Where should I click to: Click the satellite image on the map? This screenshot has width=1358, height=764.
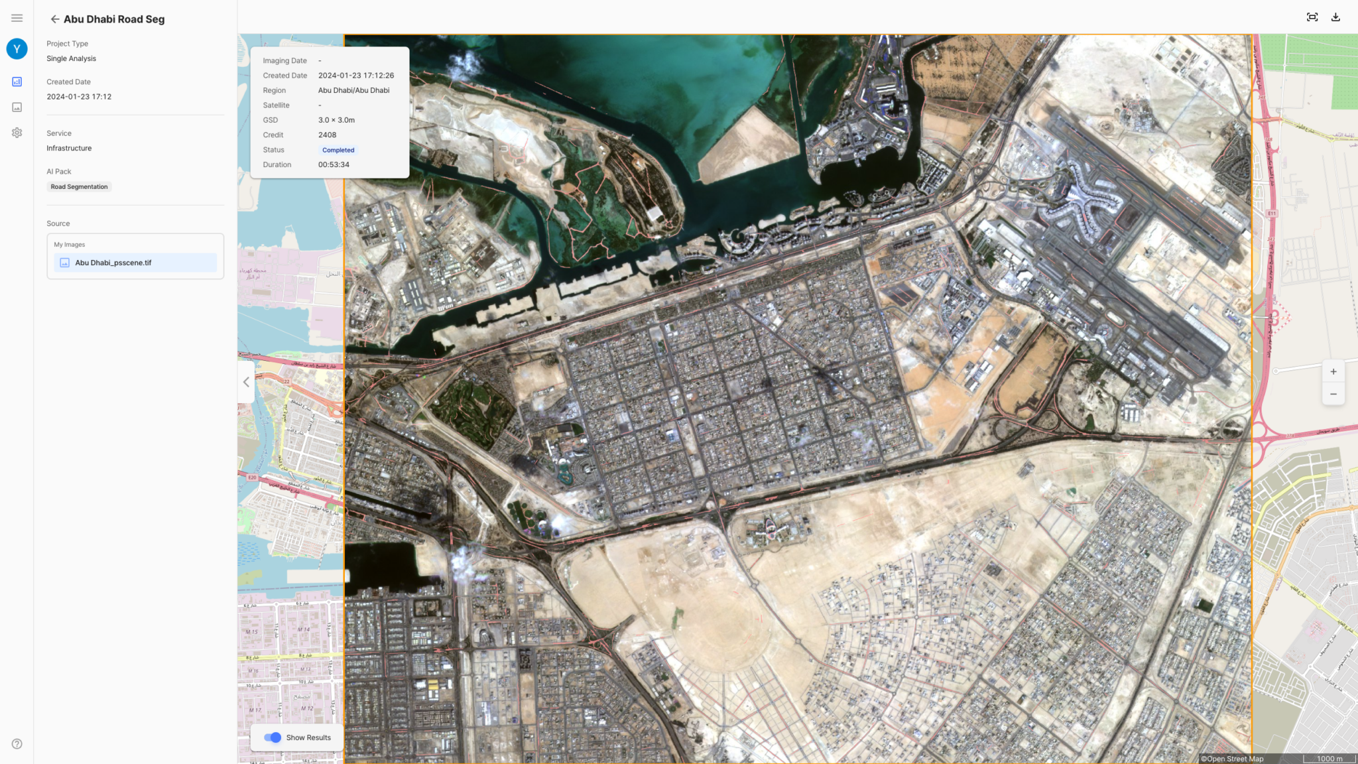pos(798,399)
